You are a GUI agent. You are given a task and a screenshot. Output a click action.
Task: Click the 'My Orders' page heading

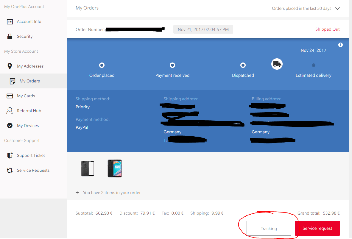(87, 8)
